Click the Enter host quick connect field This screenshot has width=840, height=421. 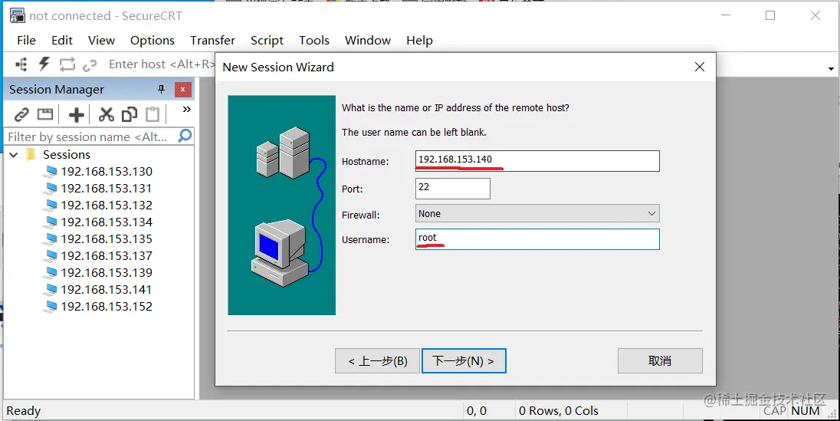coord(161,64)
